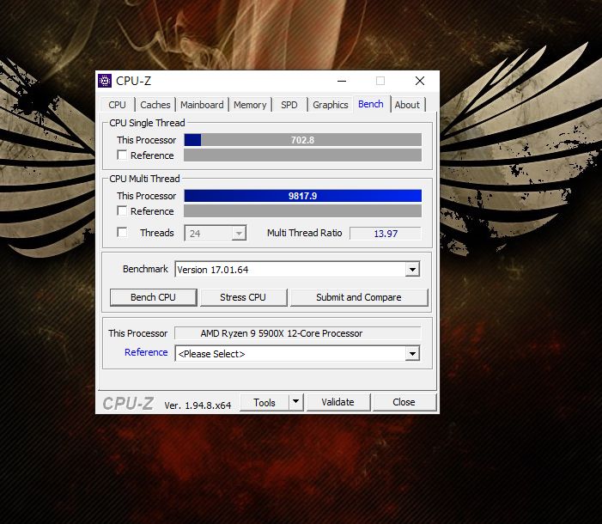602x524 pixels.
Task: Click the CPU-Z app icon in title bar
Action: tap(105, 81)
